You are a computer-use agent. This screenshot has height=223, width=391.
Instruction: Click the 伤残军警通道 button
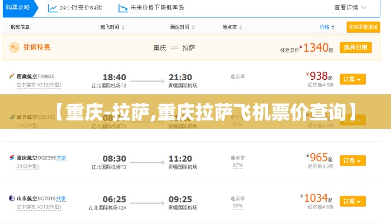pyautogui.click(x=363, y=27)
